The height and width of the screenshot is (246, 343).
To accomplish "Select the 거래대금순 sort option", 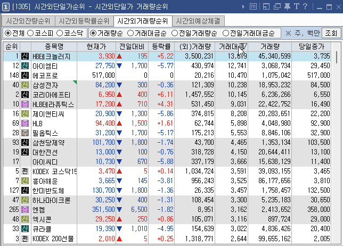I will pyautogui.click(x=130, y=33).
